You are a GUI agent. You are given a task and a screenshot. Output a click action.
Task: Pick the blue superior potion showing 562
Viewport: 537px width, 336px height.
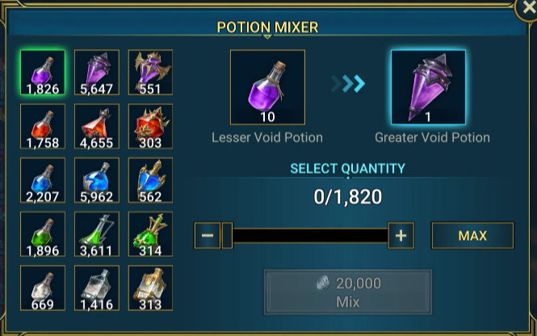click(x=150, y=180)
